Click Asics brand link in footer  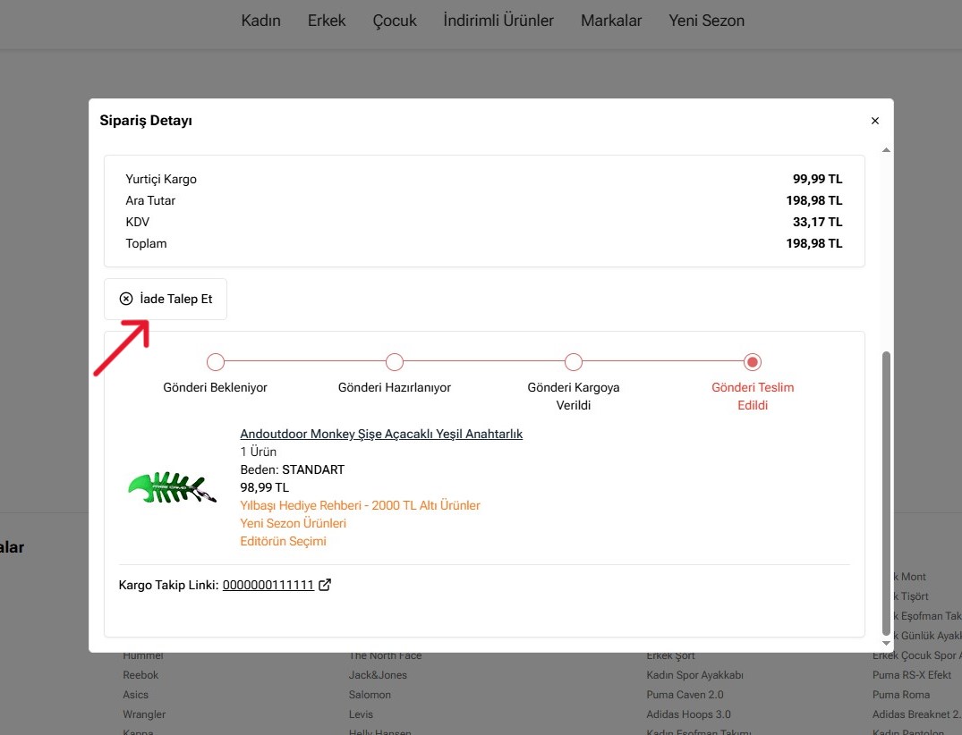click(136, 695)
